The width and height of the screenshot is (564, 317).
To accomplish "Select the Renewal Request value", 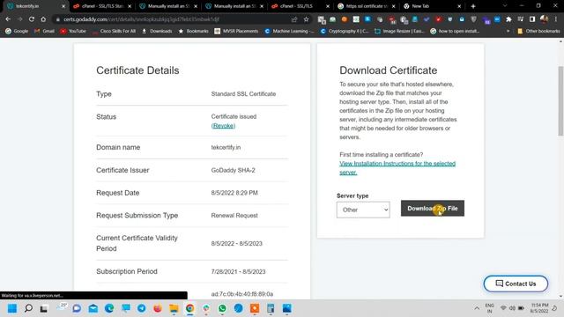I will tap(234, 215).
